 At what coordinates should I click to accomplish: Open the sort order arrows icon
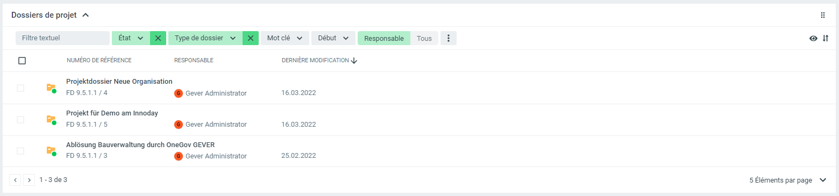point(826,38)
